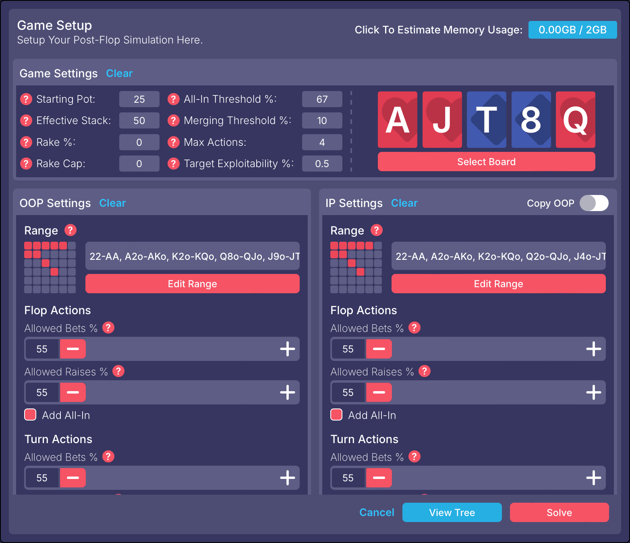Image resolution: width=630 pixels, height=543 pixels.
Task: Click the Effective Stack input field
Action: coord(139,120)
